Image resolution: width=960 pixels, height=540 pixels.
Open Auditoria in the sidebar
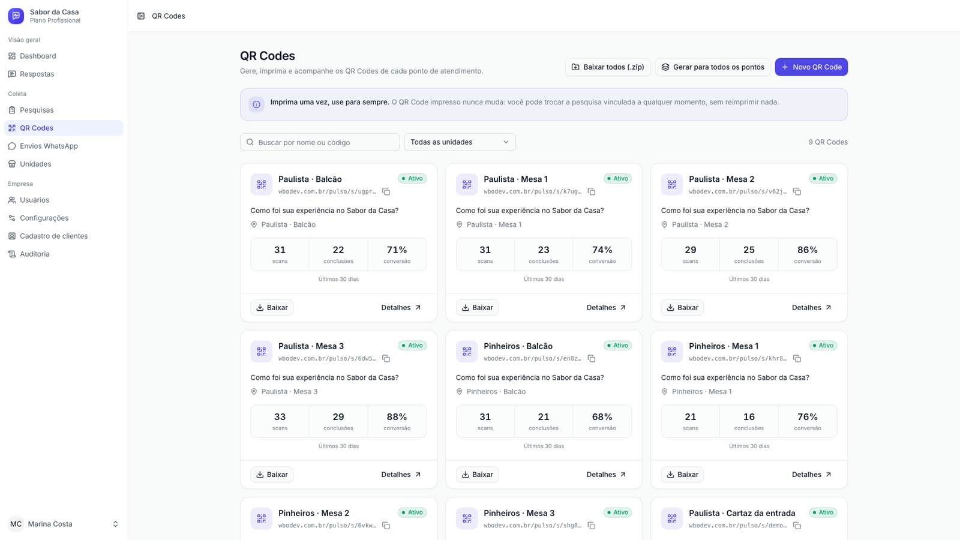pos(64,254)
